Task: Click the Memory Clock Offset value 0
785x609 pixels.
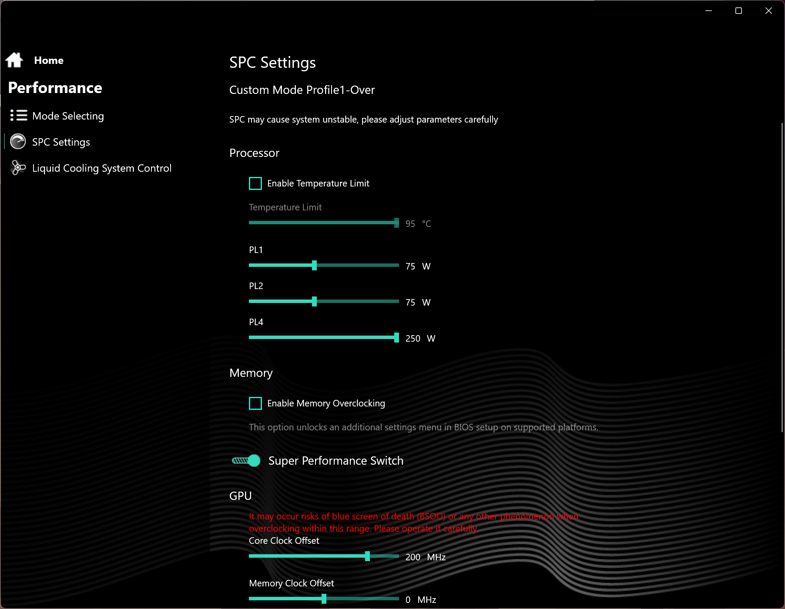Action: point(408,599)
